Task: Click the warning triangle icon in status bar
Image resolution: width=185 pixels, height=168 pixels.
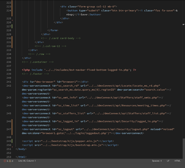Action: [10, 161]
